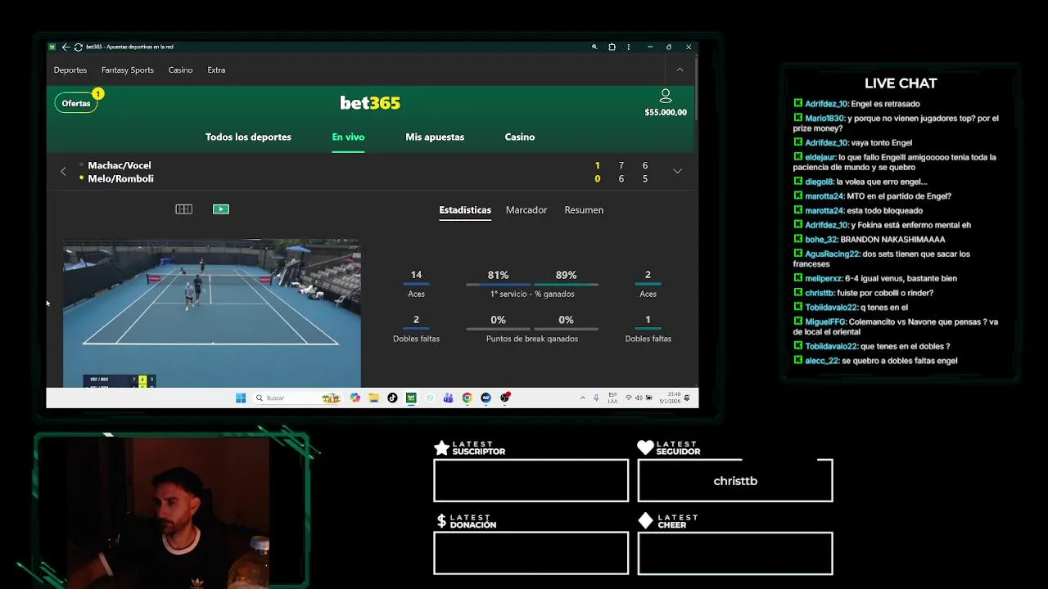Reload the bet365 page
The height and width of the screenshot is (589, 1048).
[78, 47]
